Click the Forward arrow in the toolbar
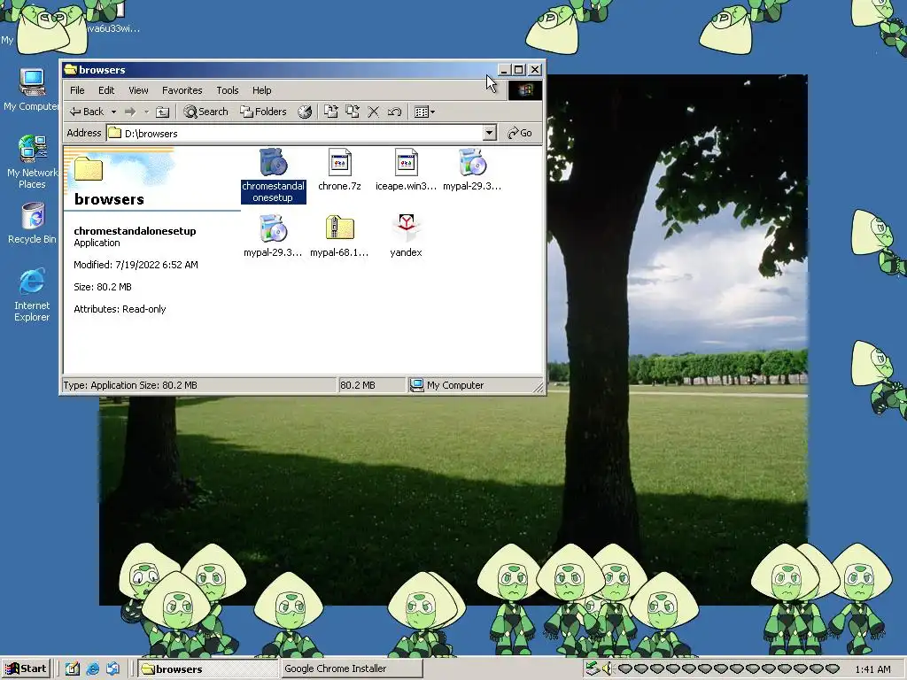This screenshot has height=680, width=907. click(130, 112)
